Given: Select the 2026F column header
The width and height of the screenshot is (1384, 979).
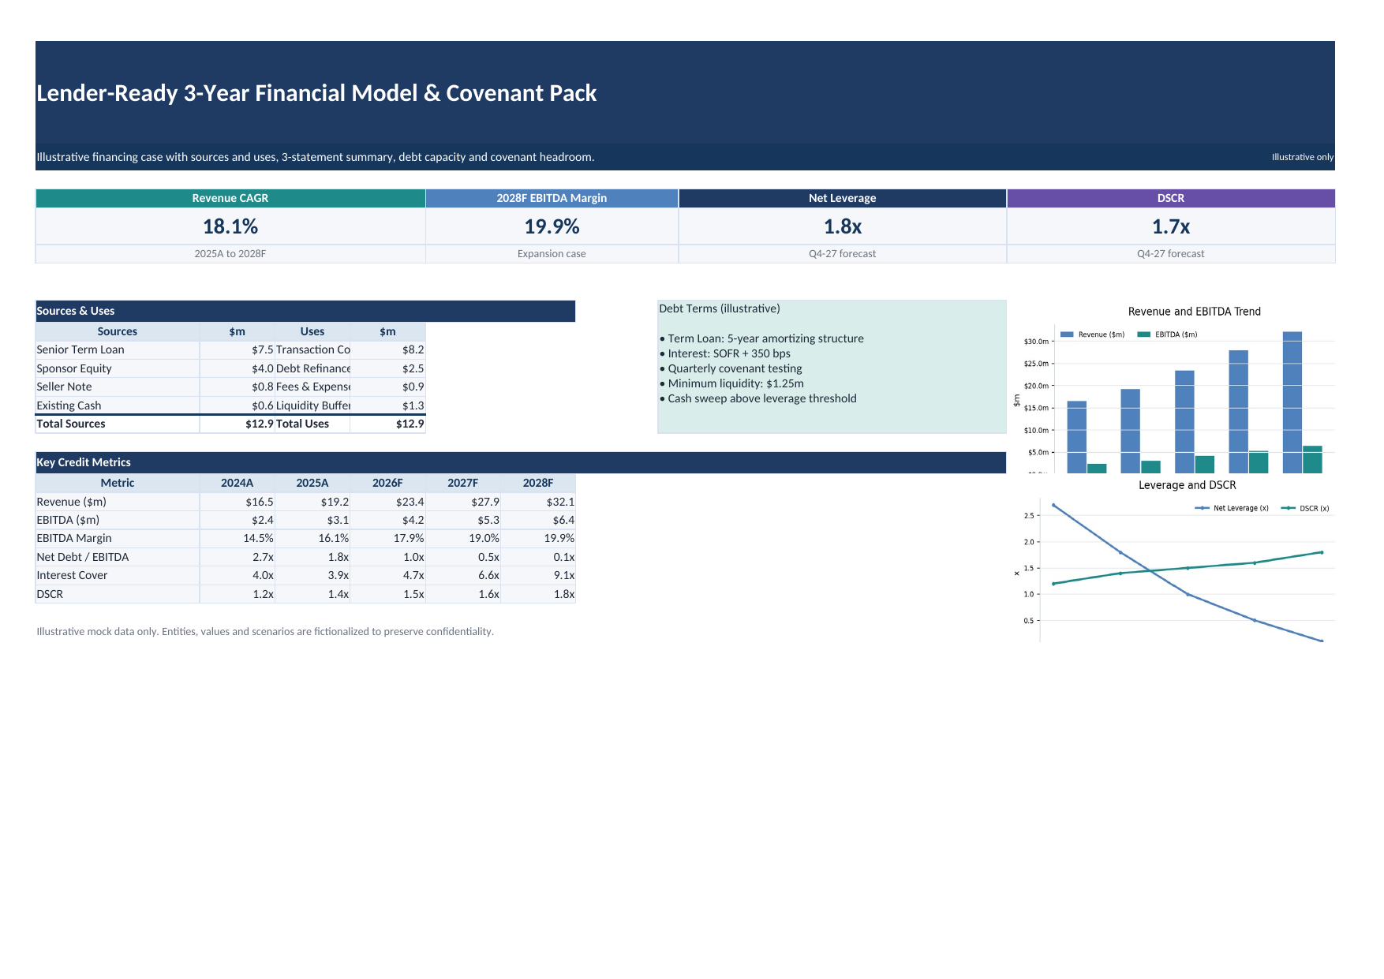Looking at the screenshot, I should coord(388,483).
